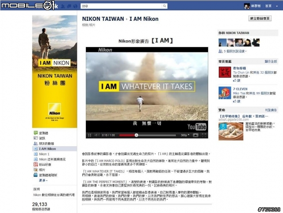Click the video progress slider knob

137,135
